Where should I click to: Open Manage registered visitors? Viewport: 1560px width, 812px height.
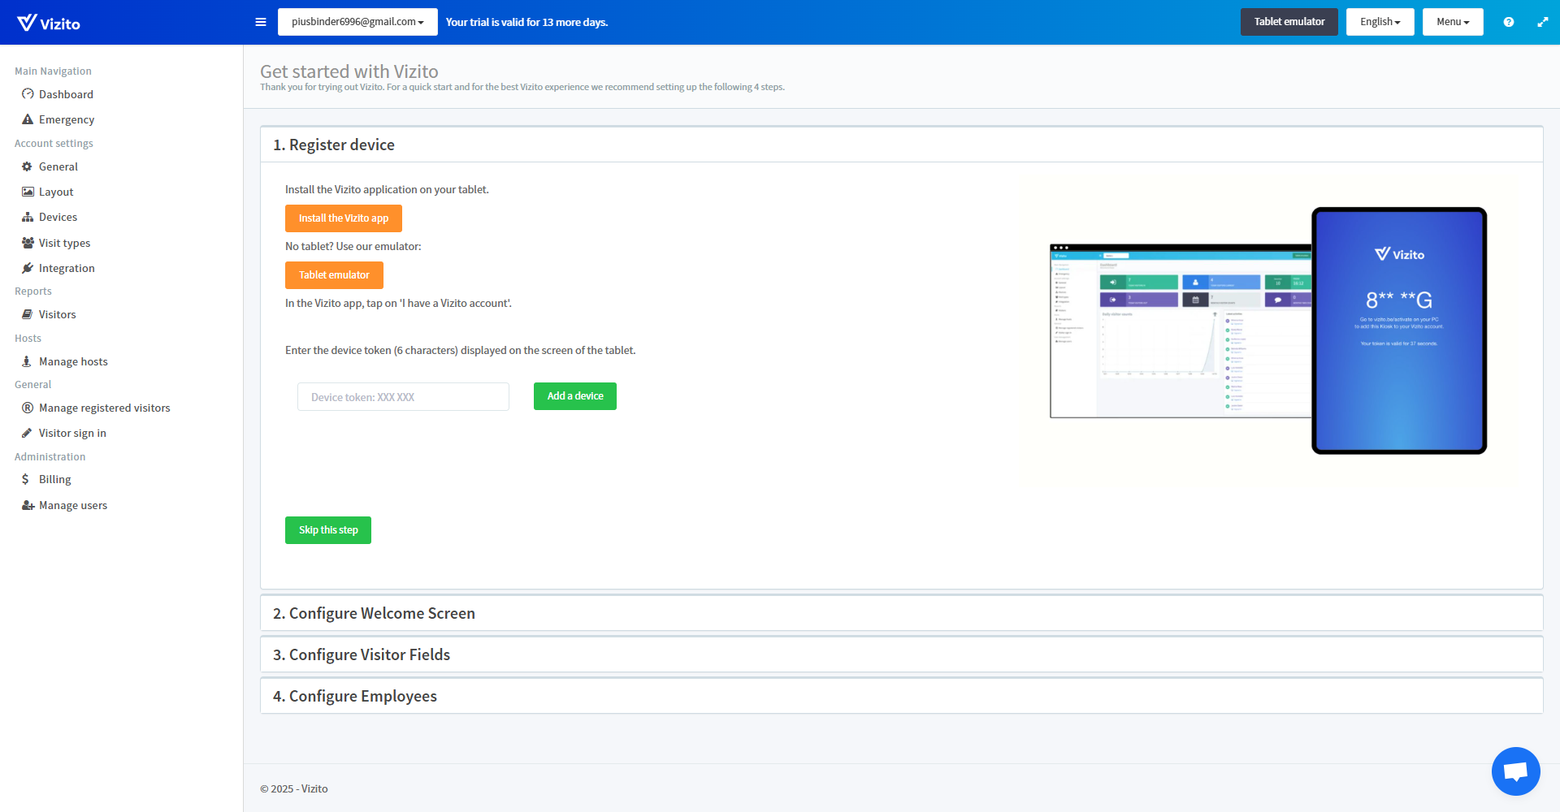coord(105,408)
